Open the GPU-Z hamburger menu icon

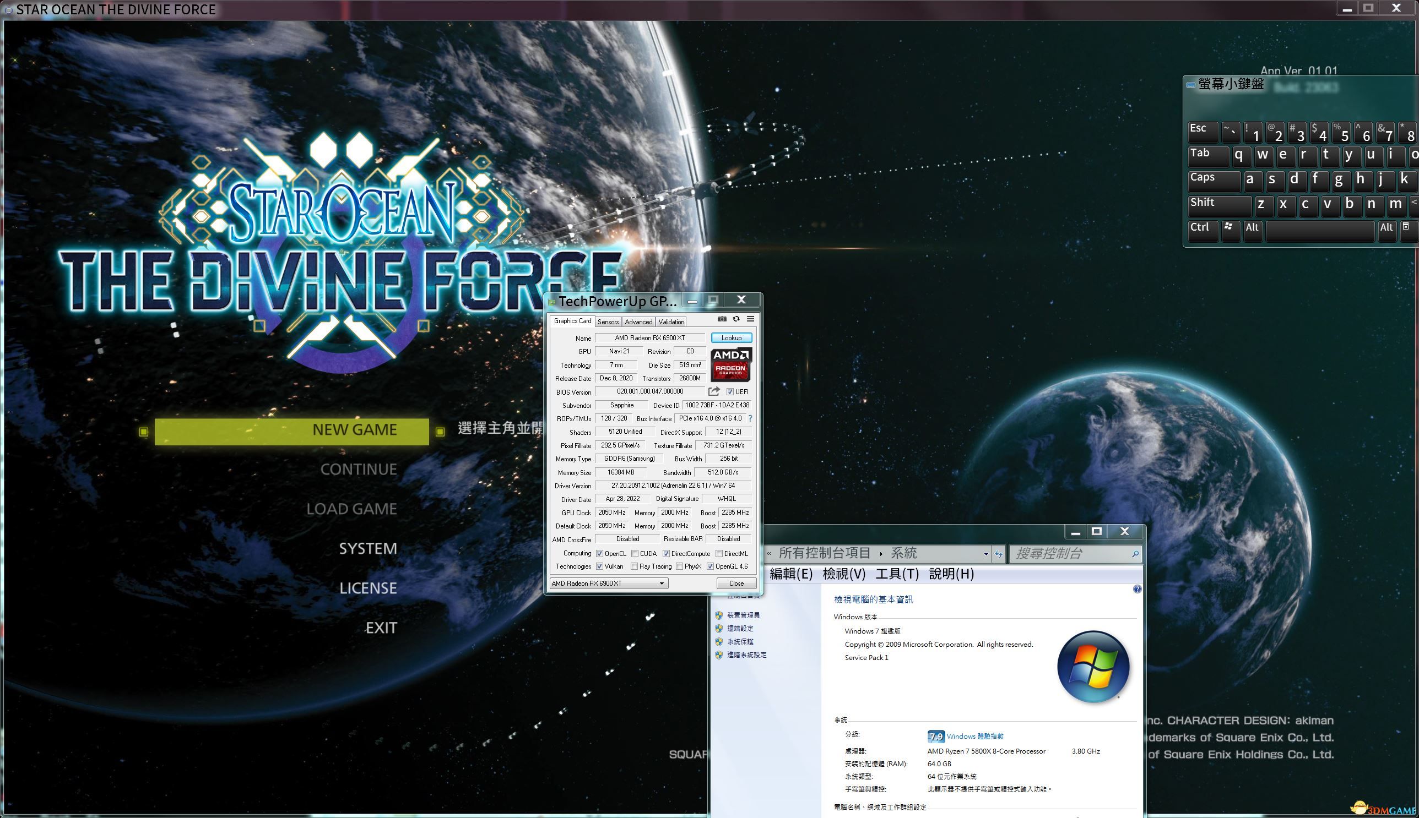pos(750,319)
